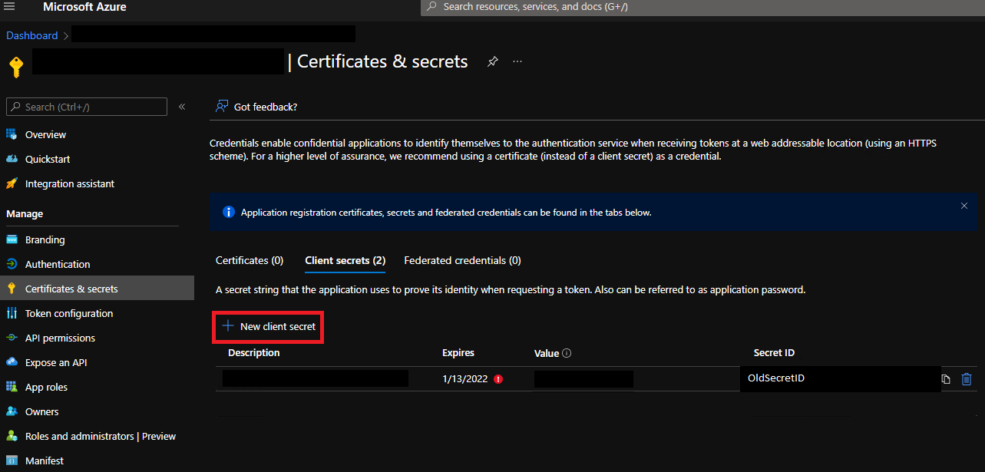Viewport: 985px width, 472px height.
Task: Click the Expose an API cloud icon
Action: click(12, 362)
